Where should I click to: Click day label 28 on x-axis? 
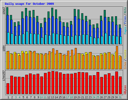[x=109, y=97]
